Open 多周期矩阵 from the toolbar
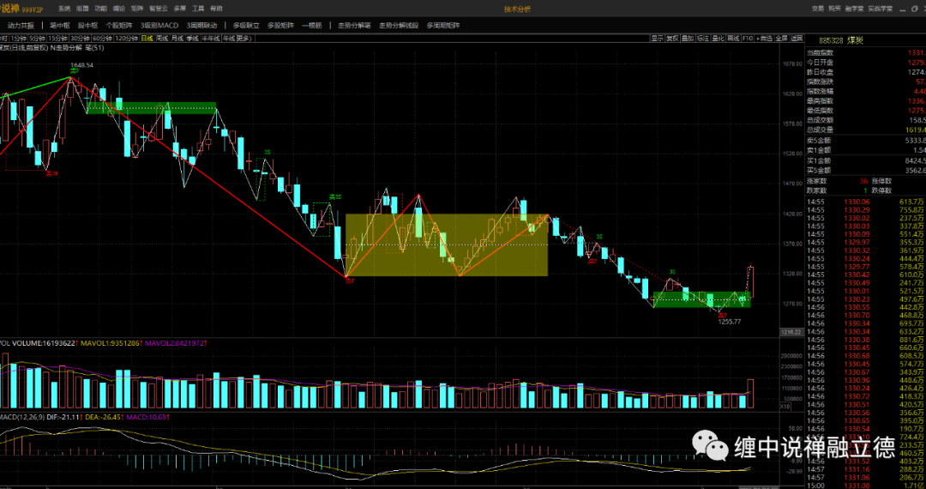The width and height of the screenshot is (926, 489). 443,26
